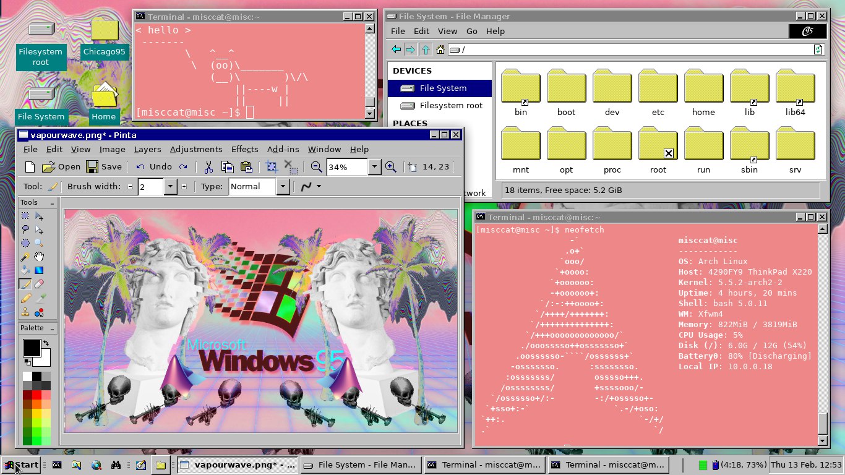
Task: Click the binoculars search icon in taskbar
Action: pyautogui.click(x=116, y=465)
